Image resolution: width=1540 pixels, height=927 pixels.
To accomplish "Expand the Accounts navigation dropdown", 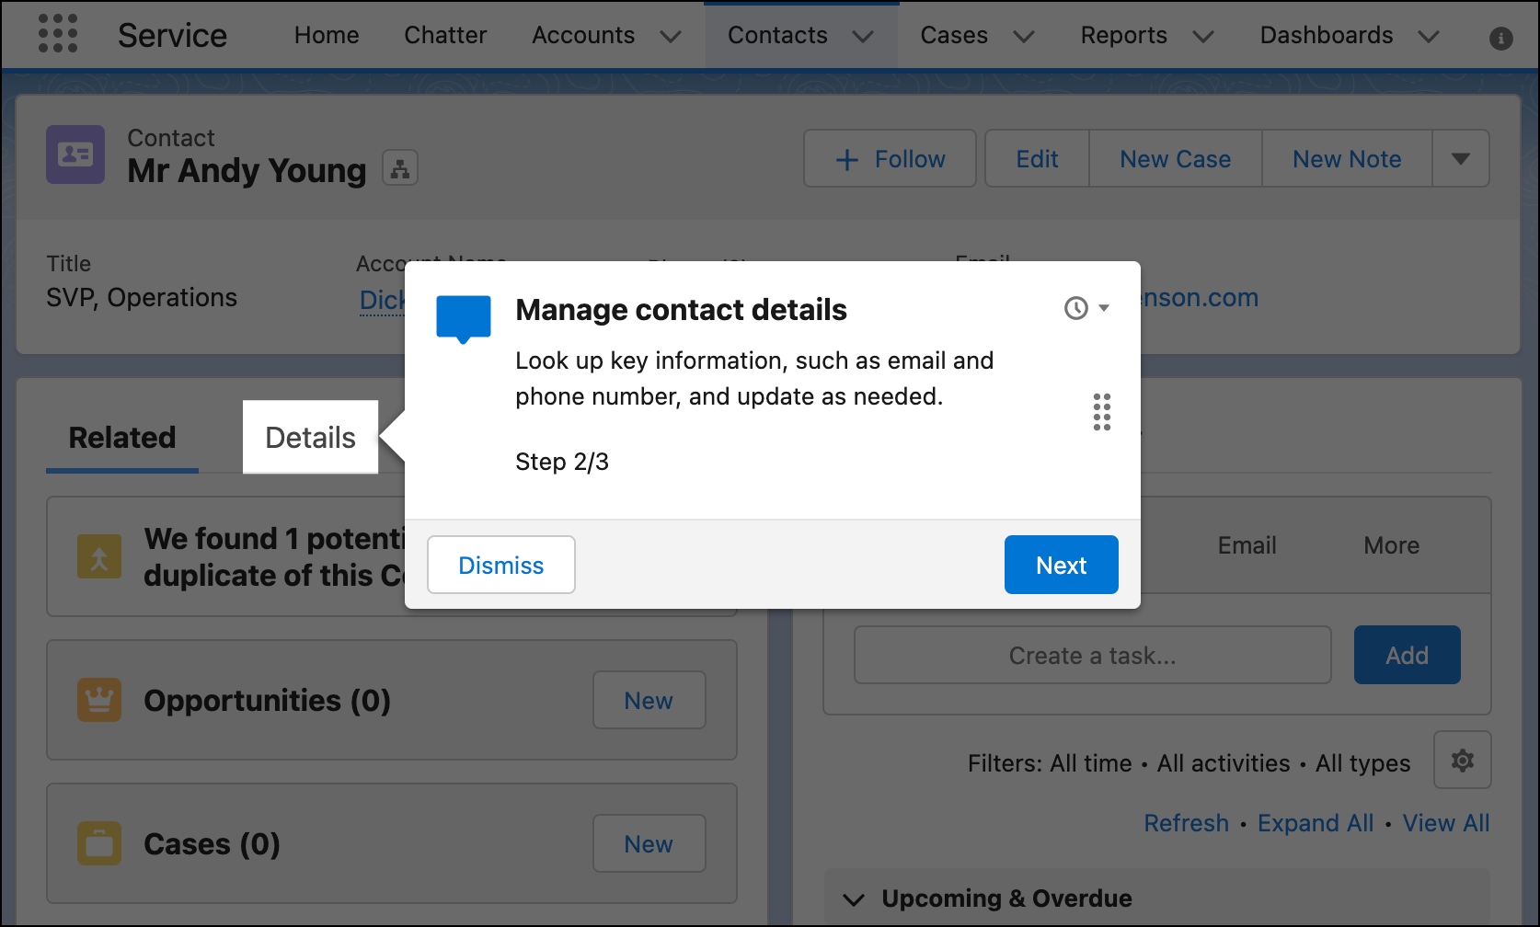I will click(671, 36).
